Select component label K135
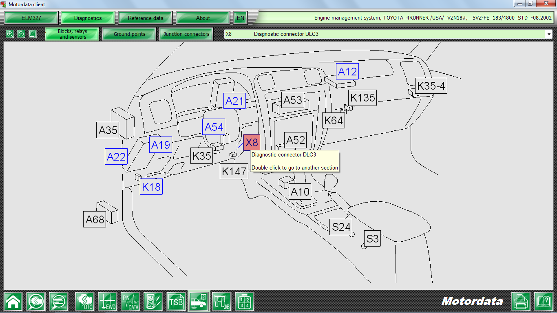Viewport: 557px width, 313px height. click(362, 98)
